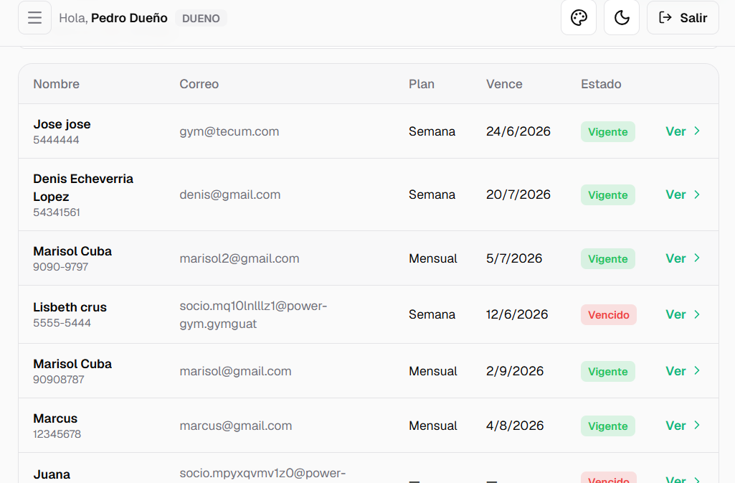This screenshot has width=735, height=483.
Task: Select the Vence column header
Action: (x=504, y=84)
